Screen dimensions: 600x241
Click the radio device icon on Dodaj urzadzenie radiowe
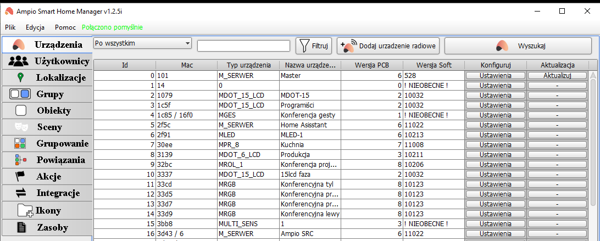point(348,46)
